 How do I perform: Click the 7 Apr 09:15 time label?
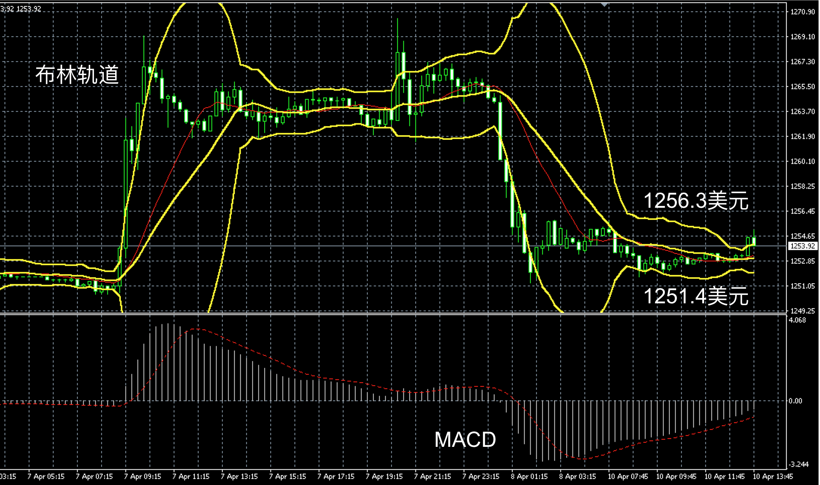143,476
